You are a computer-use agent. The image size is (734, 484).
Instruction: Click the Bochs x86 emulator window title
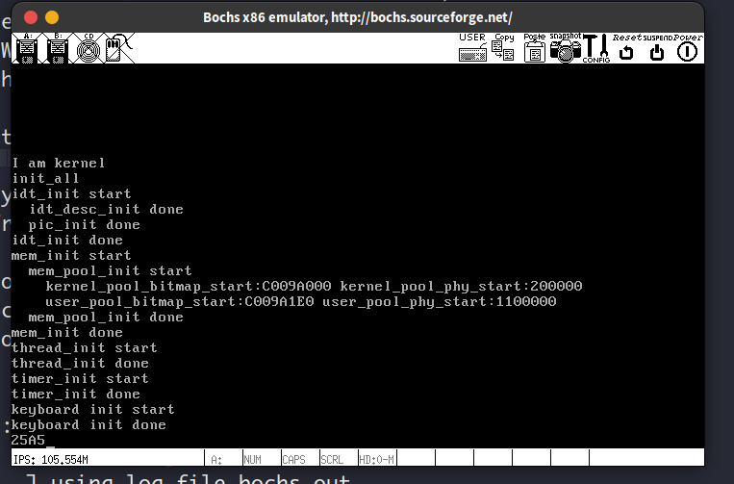(358, 17)
